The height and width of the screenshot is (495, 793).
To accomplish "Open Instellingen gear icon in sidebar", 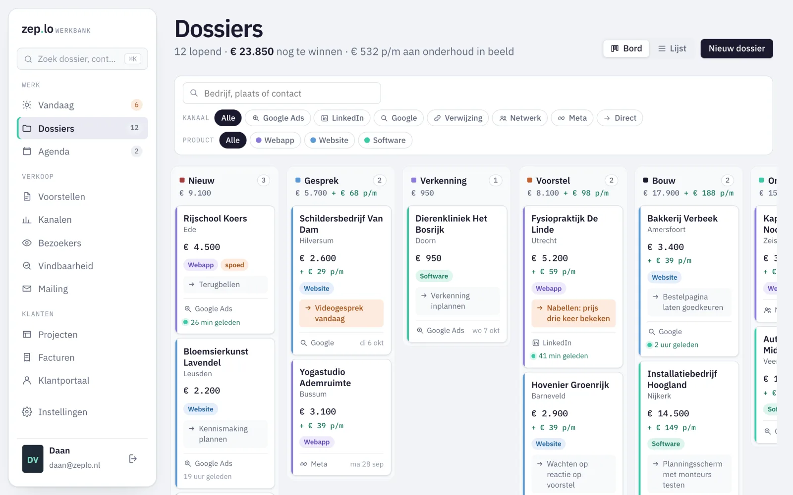I will pyautogui.click(x=27, y=412).
